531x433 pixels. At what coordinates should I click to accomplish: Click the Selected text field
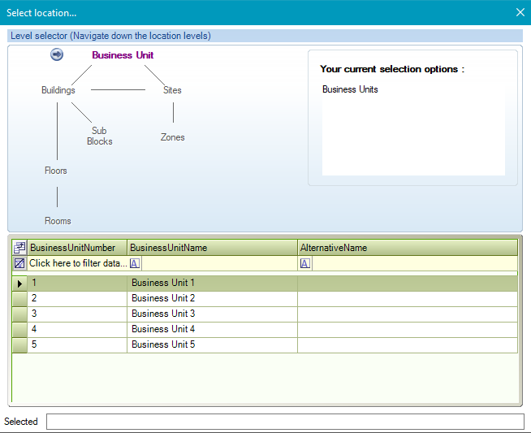pos(284,422)
